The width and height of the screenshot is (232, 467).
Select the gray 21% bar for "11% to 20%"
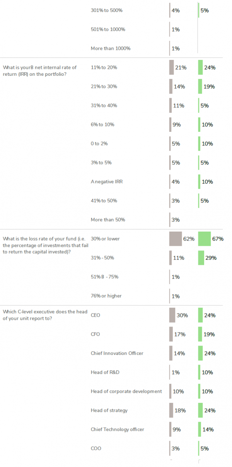tap(171, 67)
